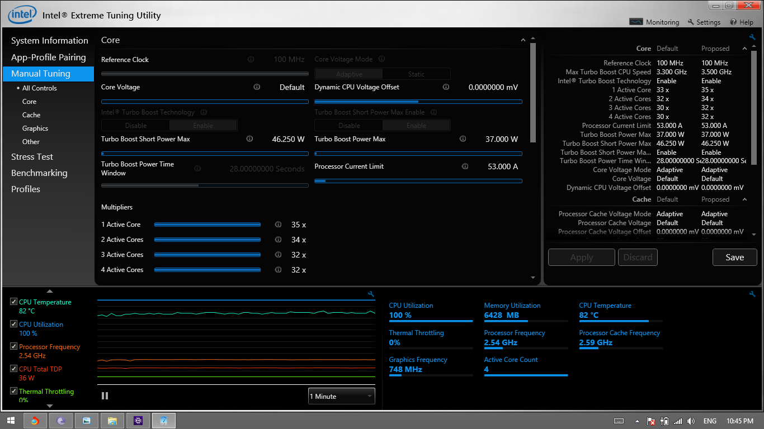This screenshot has height=429, width=764.
Task: Click the volume icon in system tray
Action: click(691, 421)
